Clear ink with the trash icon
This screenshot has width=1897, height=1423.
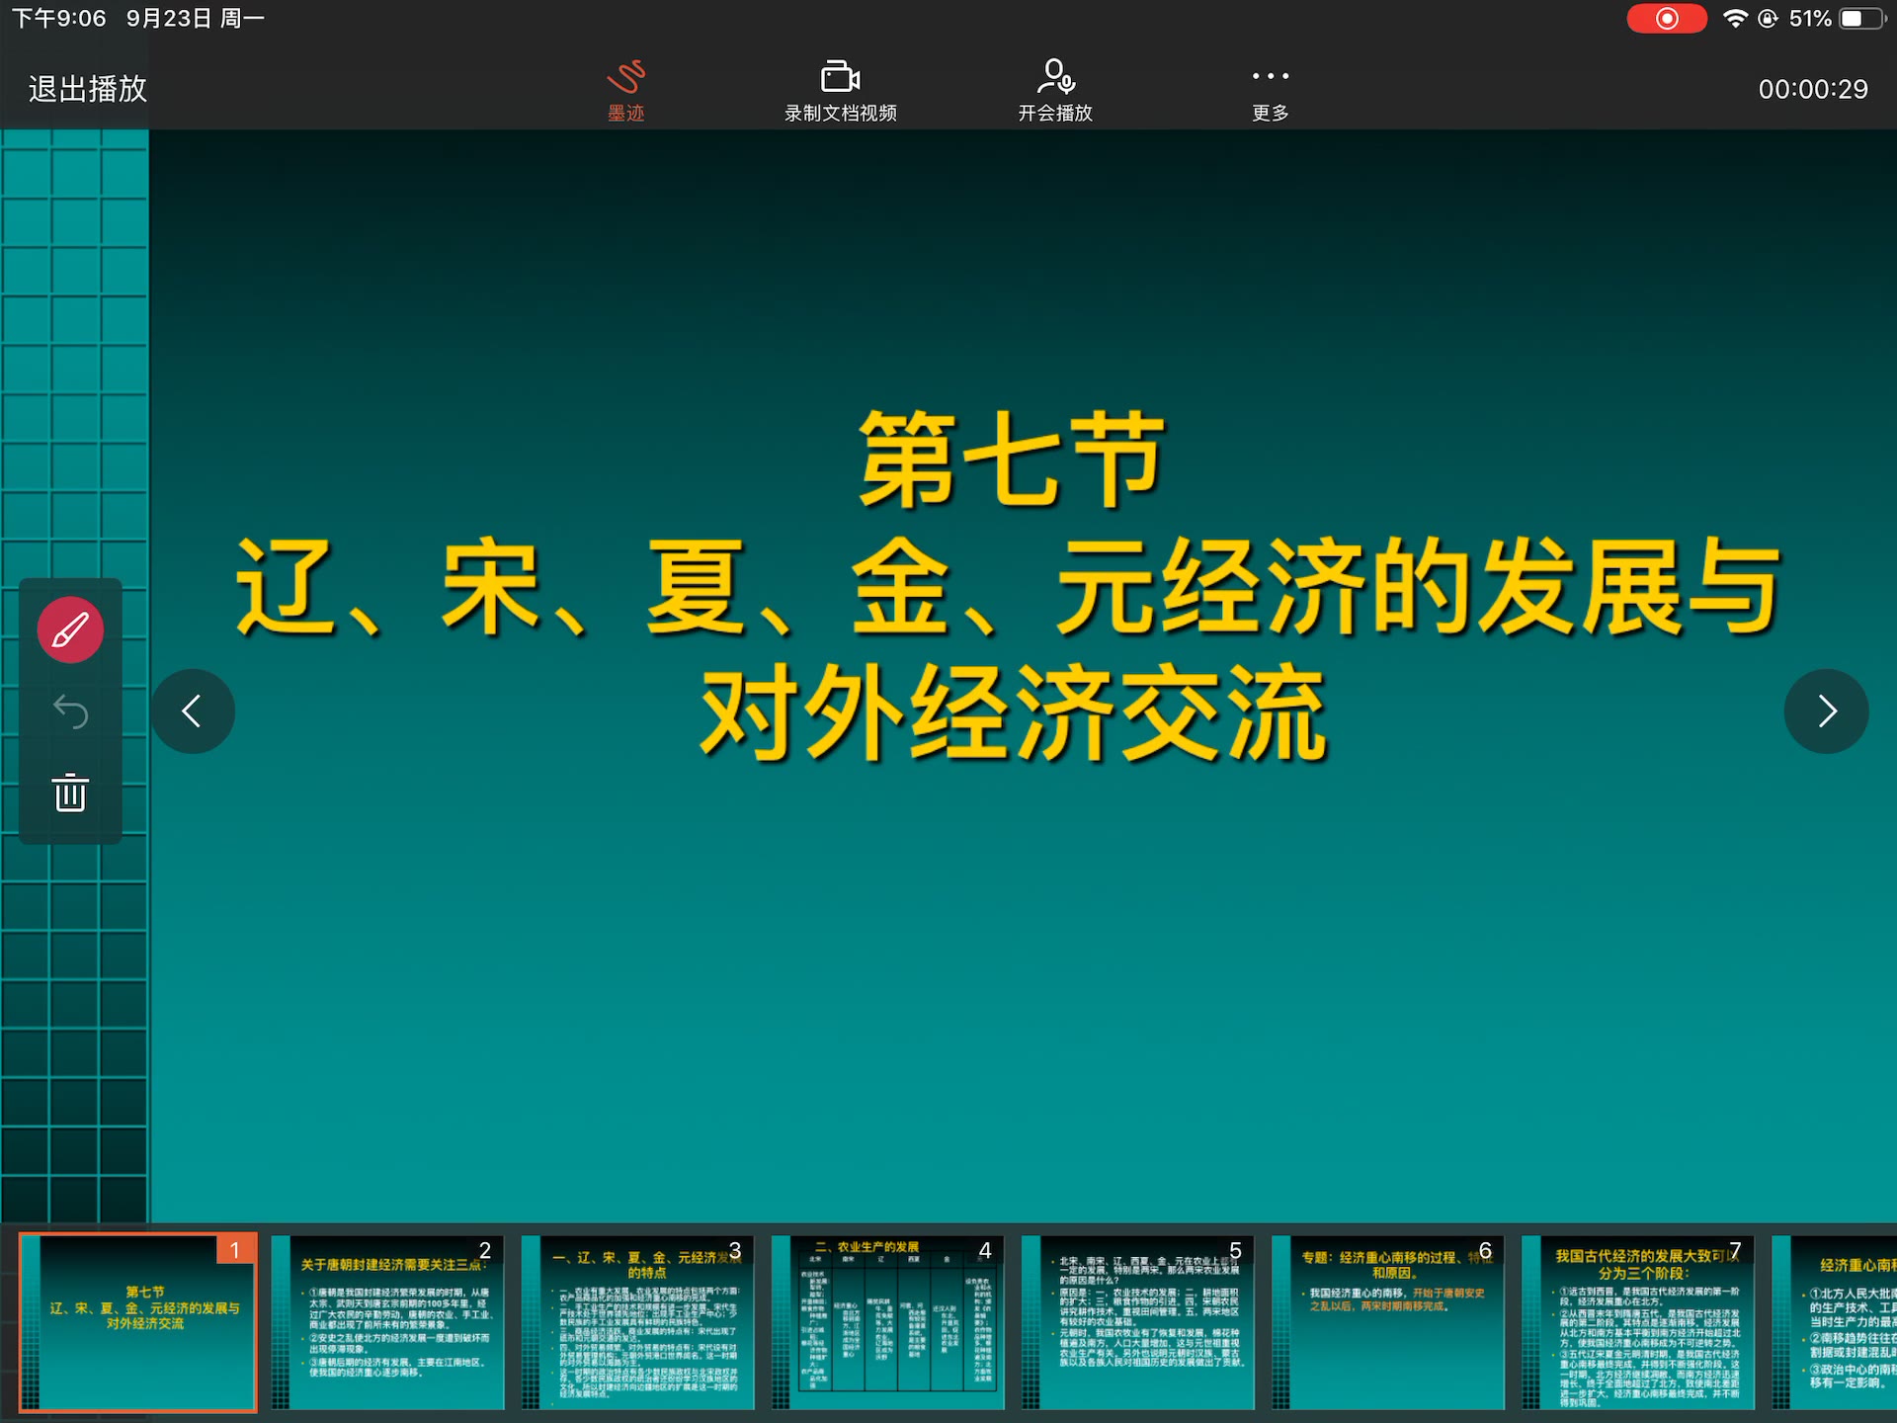70,793
